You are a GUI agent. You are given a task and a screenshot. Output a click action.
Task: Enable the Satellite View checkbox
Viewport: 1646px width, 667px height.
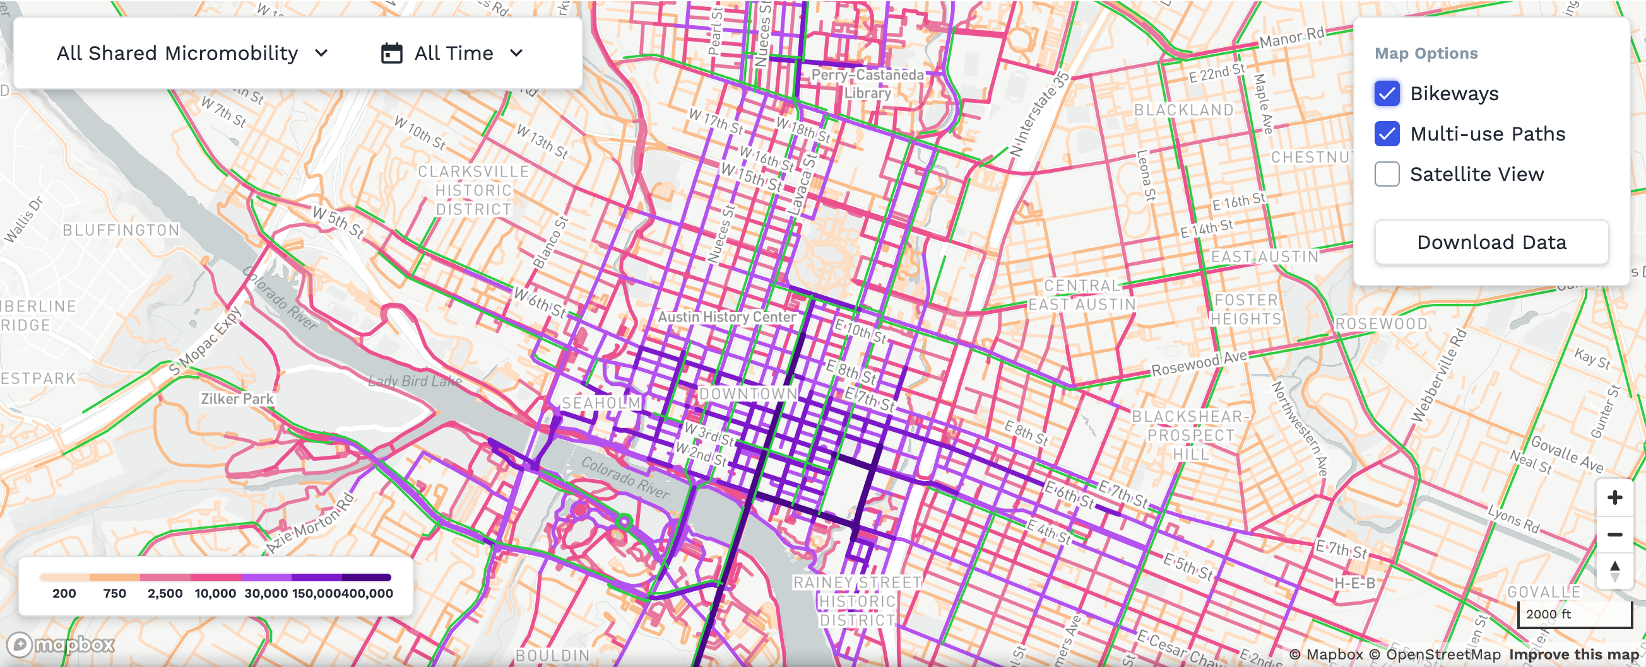coord(1387,173)
